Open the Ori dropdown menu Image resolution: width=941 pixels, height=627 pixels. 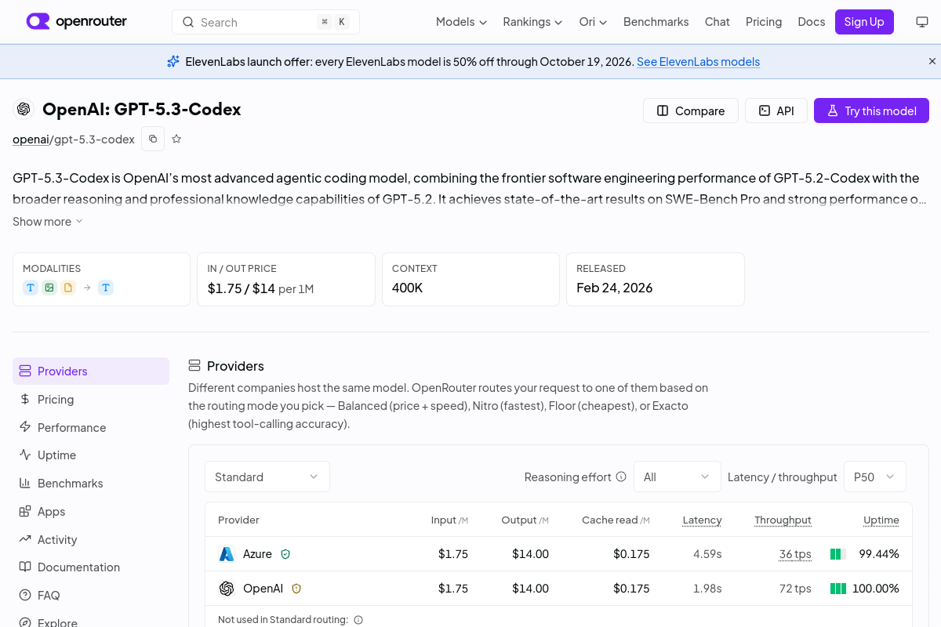593,22
